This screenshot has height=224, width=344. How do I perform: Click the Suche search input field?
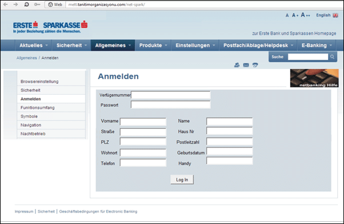point(308,57)
